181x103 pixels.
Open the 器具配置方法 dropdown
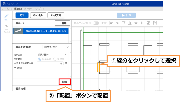56,47
